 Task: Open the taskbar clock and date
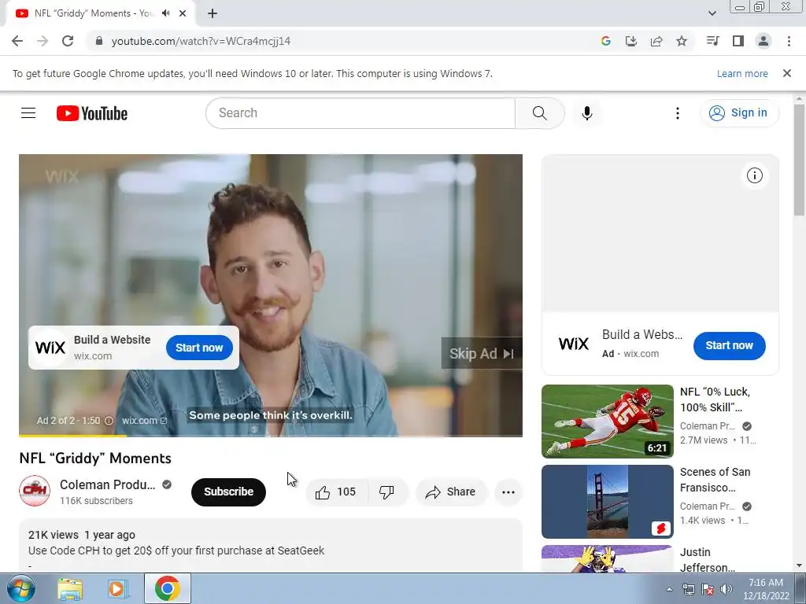click(x=765, y=589)
